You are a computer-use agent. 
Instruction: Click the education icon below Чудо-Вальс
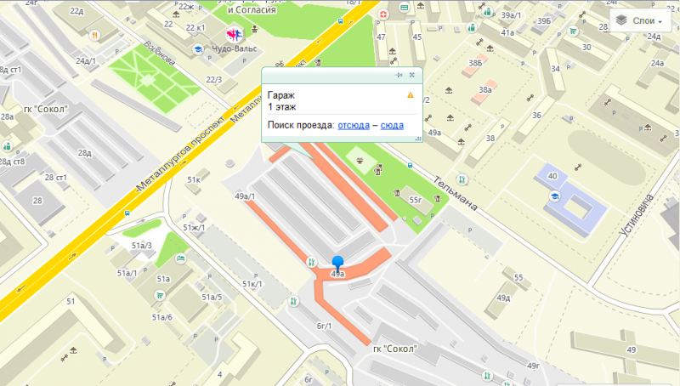(x=198, y=49)
